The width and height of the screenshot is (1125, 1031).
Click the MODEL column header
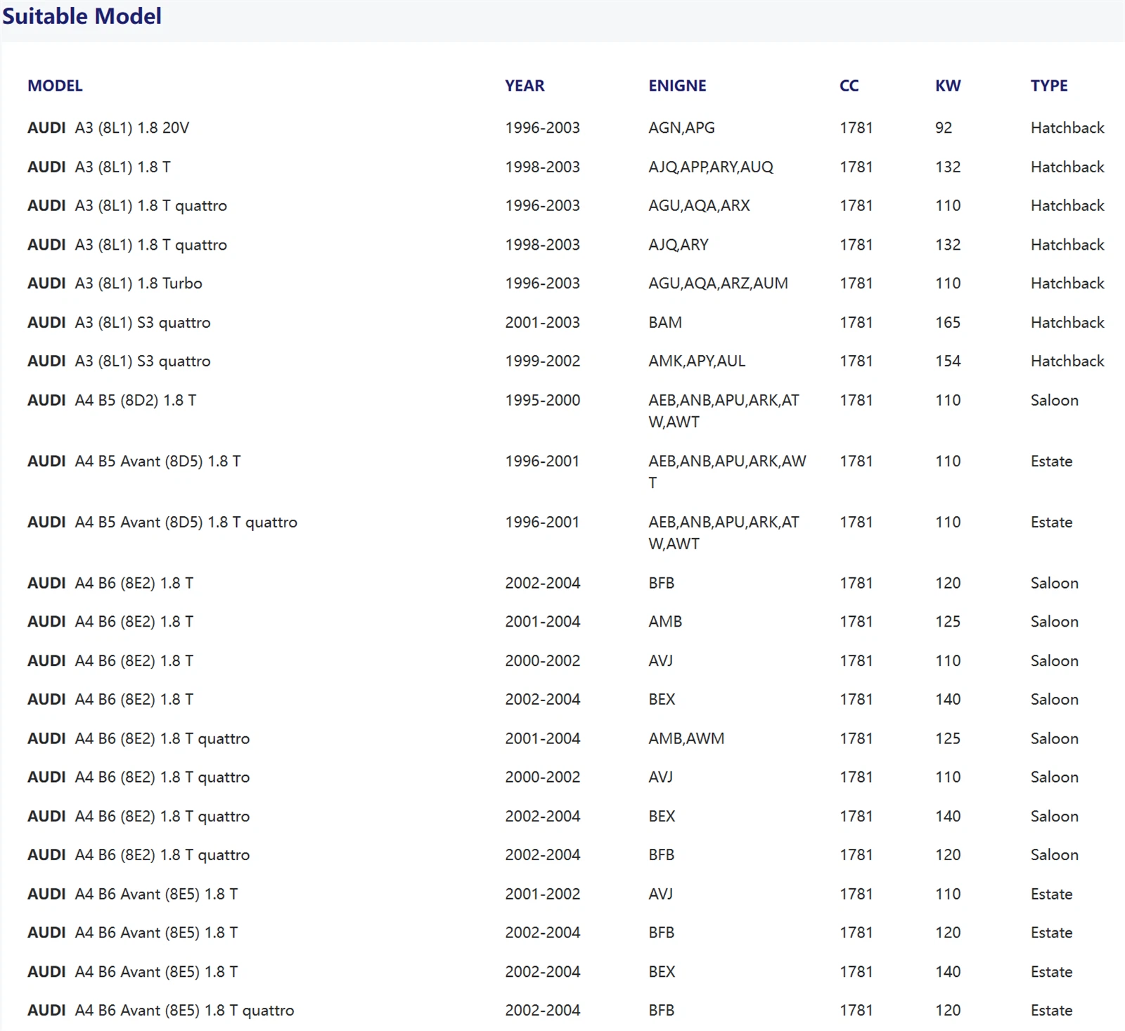(55, 86)
